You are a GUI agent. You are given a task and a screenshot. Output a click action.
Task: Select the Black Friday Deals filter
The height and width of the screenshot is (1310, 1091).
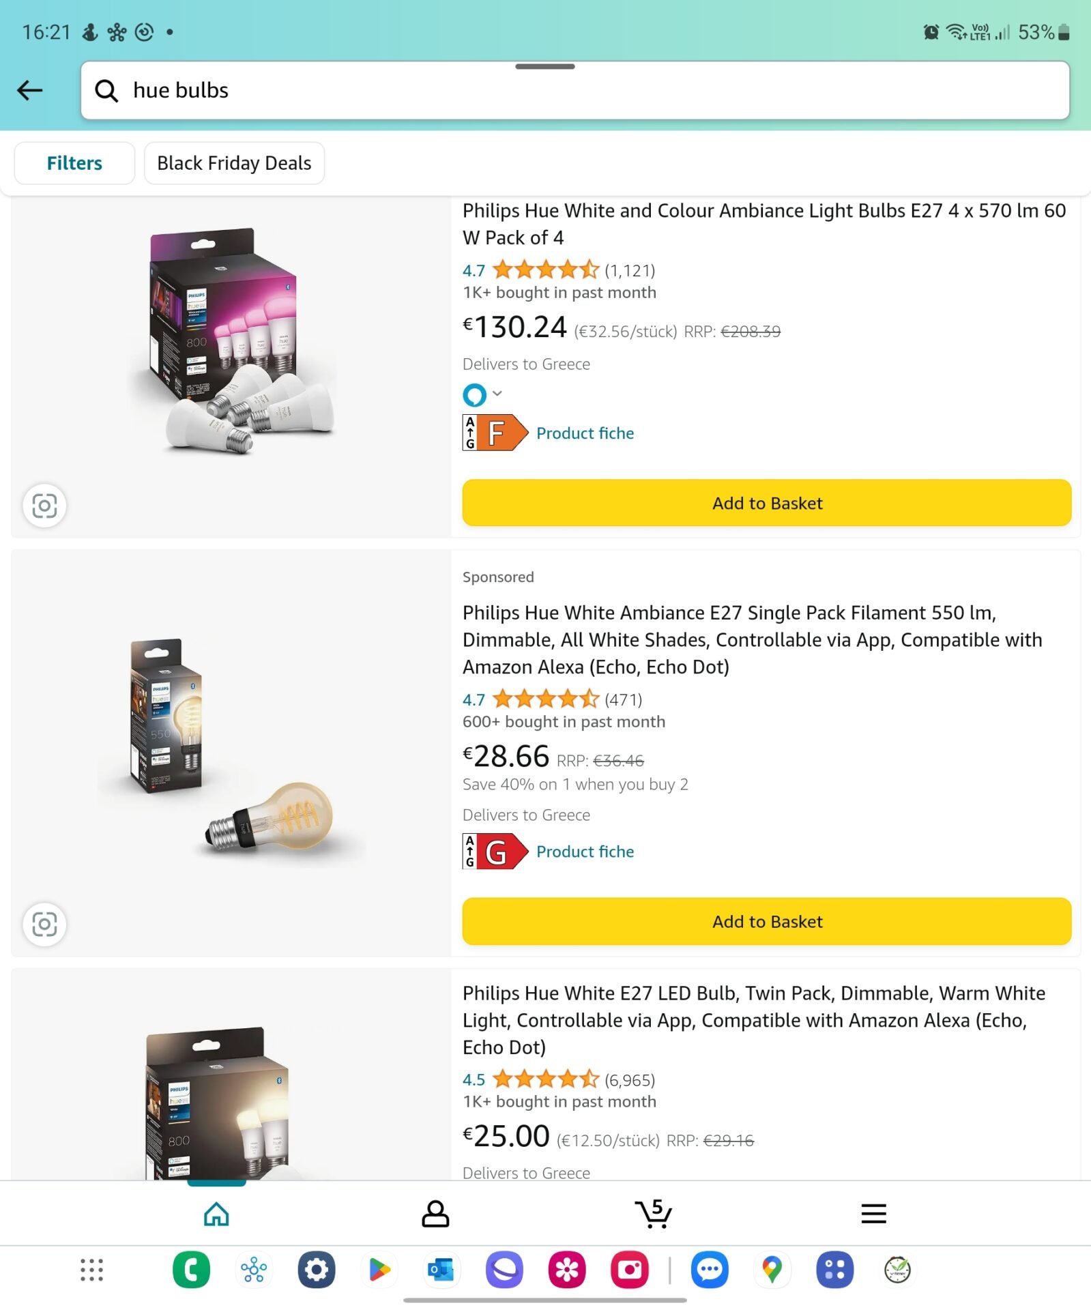coord(234,163)
